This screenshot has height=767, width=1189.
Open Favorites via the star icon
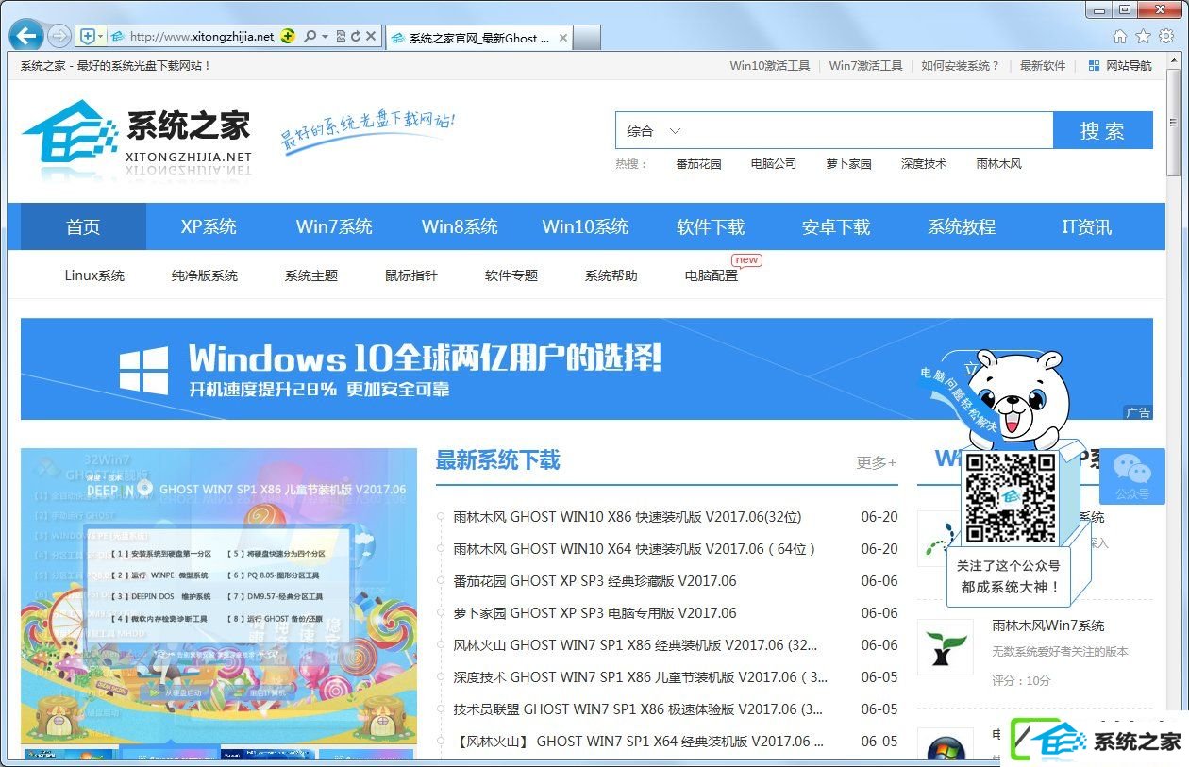pyautogui.click(x=1143, y=37)
